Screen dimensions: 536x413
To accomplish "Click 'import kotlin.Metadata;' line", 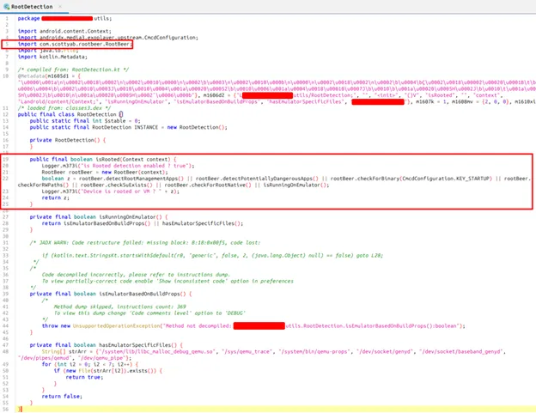I will 52,57.
